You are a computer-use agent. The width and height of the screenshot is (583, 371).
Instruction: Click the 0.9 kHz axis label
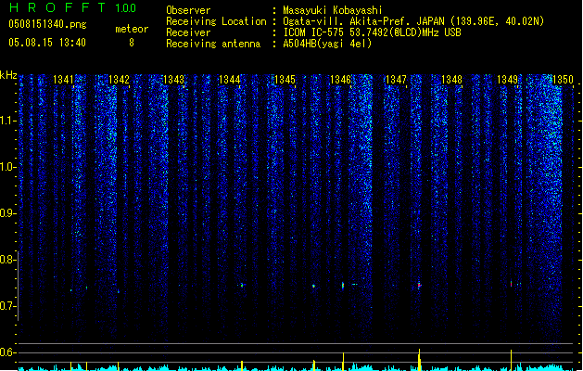8,213
